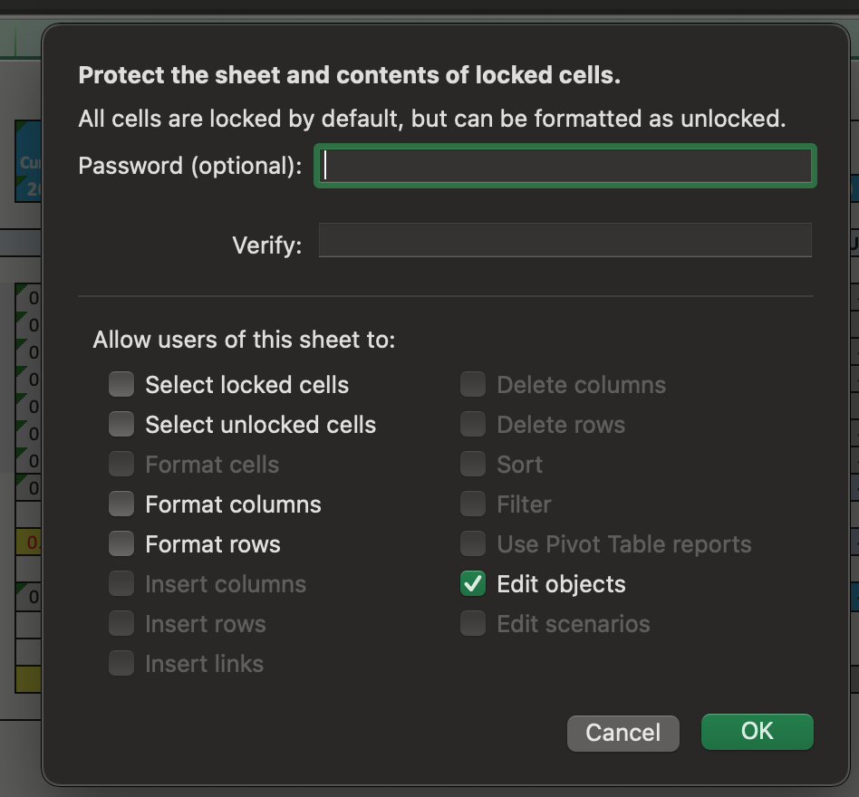Click the Edit scenarios checkbox
The image size is (859, 797).
[x=472, y=623]
